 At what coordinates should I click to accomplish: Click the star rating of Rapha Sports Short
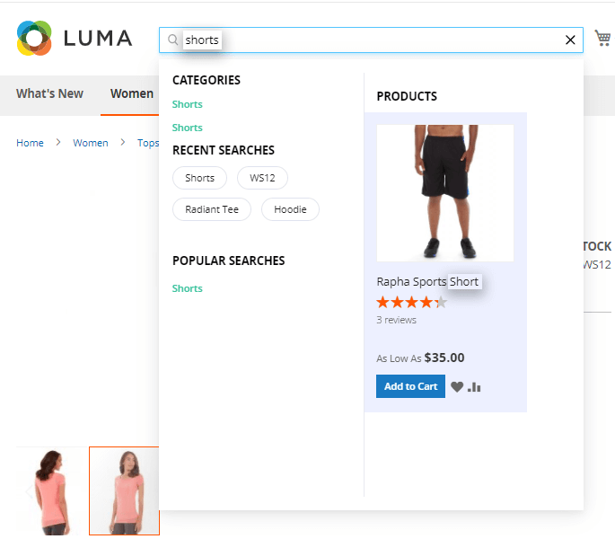tap(411, 302)
